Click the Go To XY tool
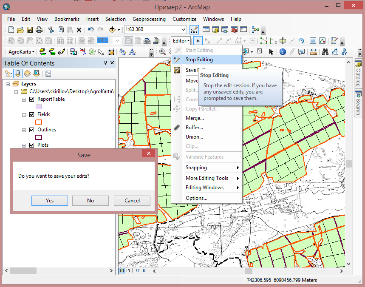This screenshot has height=287, width=365. pyautogui.click(x=344, y=52)
